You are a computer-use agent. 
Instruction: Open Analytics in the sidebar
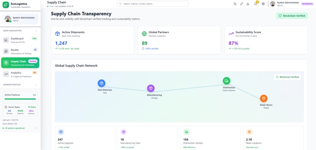click(x=20, y=74)
